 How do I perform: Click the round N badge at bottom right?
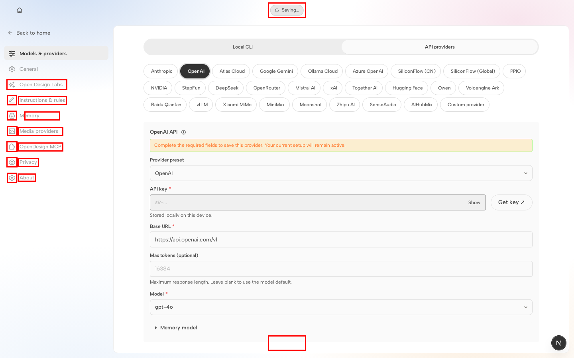tap(559, 343)
